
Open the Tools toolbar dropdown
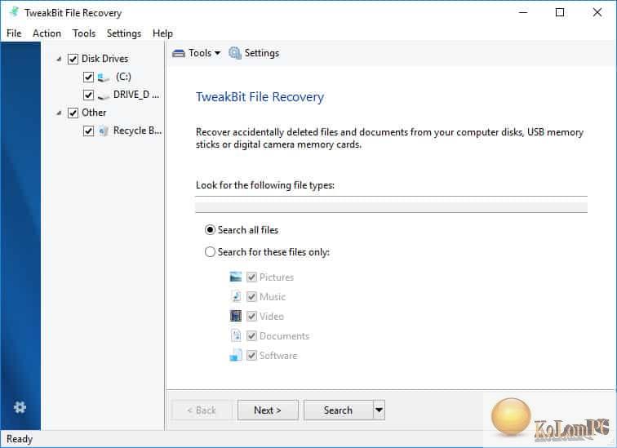click(x=217, y=53)
